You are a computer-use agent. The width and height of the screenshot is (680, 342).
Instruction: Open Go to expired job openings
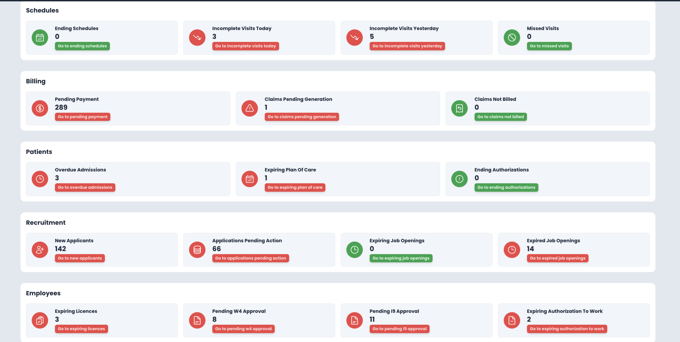[x=558, y=258]
